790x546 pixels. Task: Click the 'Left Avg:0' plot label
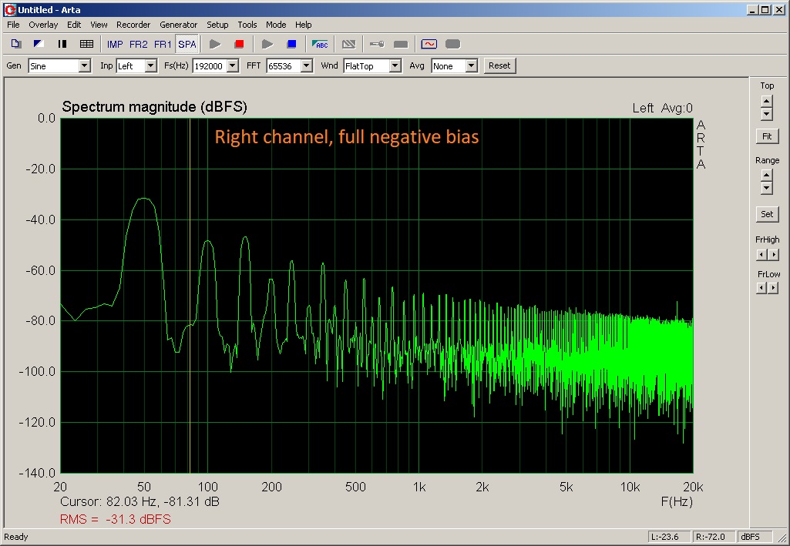(x=663, y=108)
